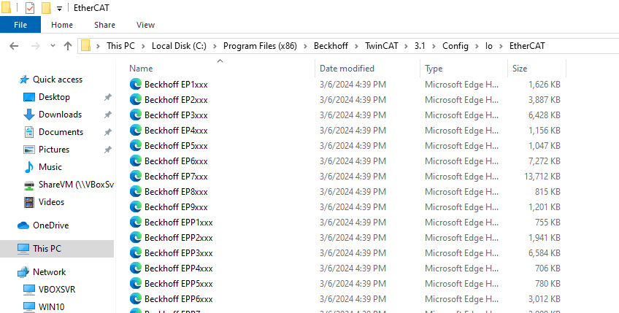Select the file name Beckhoff EP7xxx
The height and width of the screenshot is (313, 619).
point(176,177)
